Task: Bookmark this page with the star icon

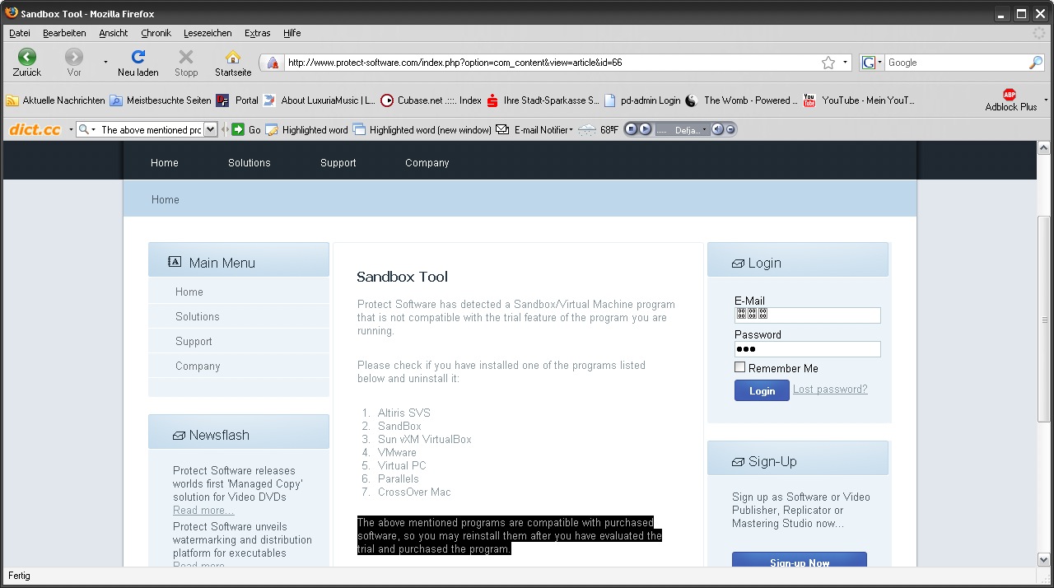Action: point(828,63)
